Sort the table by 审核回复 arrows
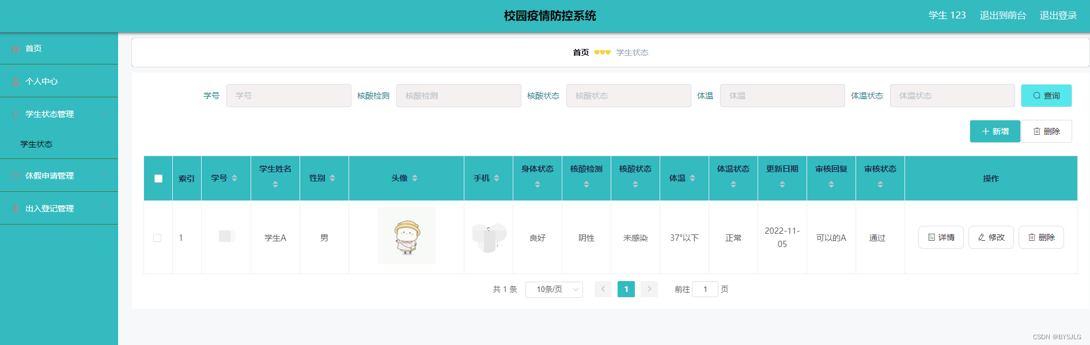 (x=831, y=184)
